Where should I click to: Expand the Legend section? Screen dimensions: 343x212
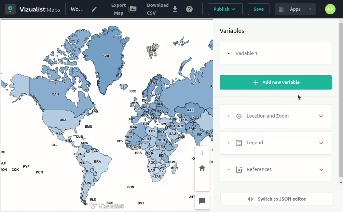pos(276,143)
